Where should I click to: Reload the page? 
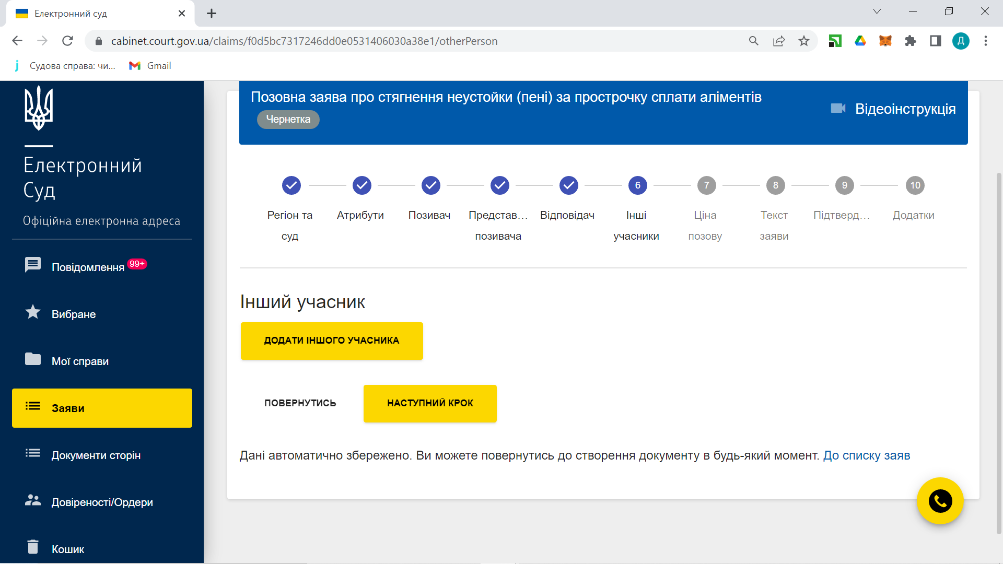[x=67, y=41]
